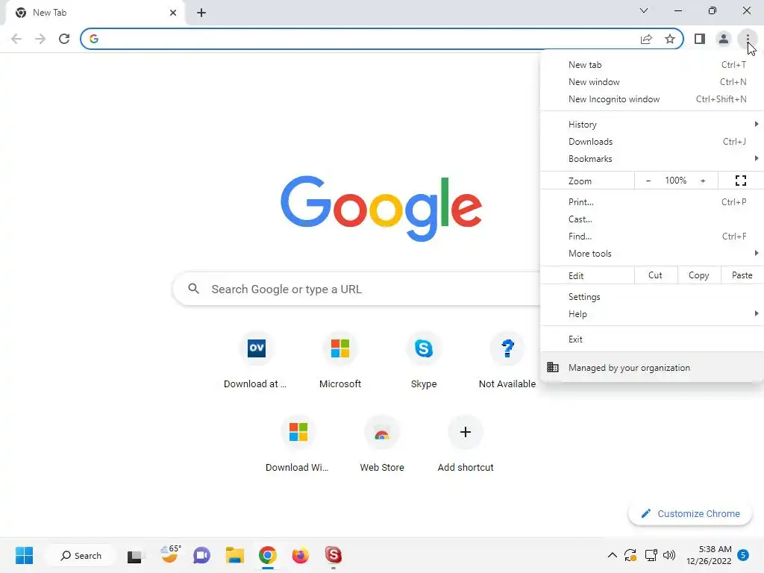The width and height of the screenshot is (764, 573).
Task: Choose Find... from the menu
Action: [652, 237]
